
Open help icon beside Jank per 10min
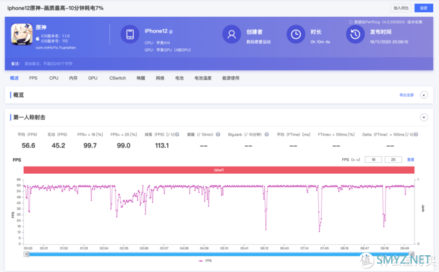[218, 134]
